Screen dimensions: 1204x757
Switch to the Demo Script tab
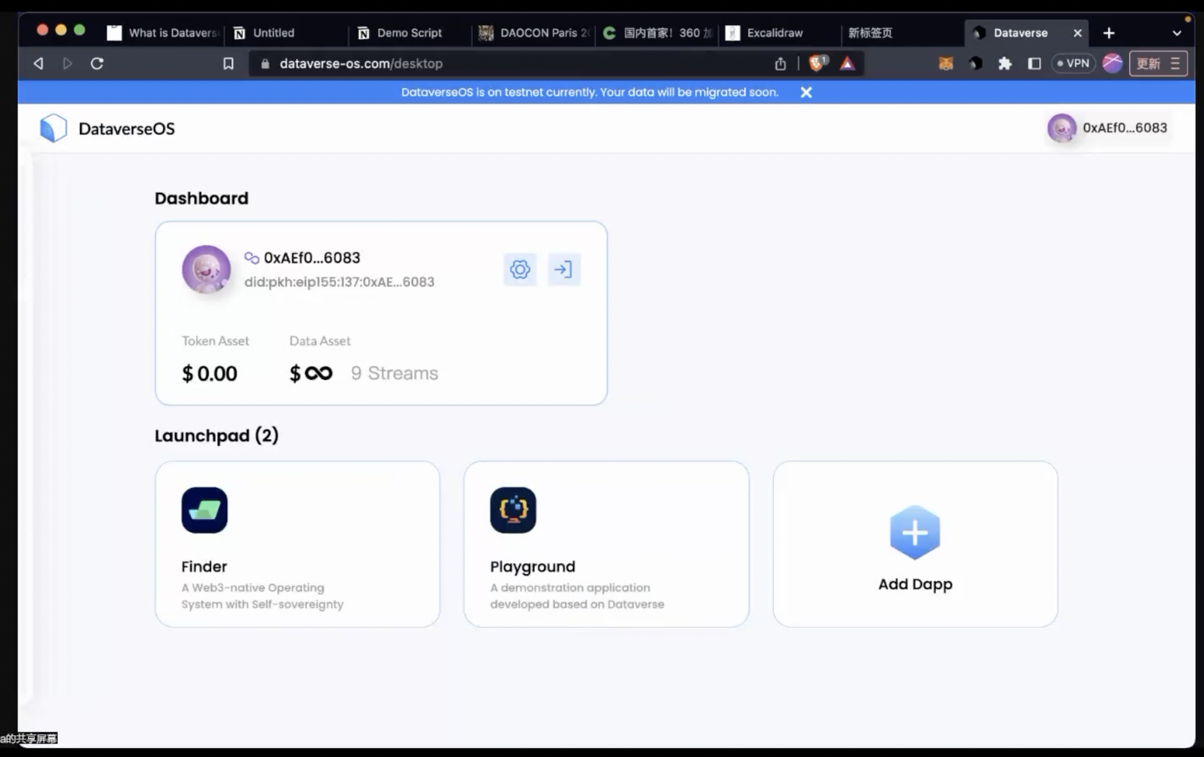coord(410,33)
